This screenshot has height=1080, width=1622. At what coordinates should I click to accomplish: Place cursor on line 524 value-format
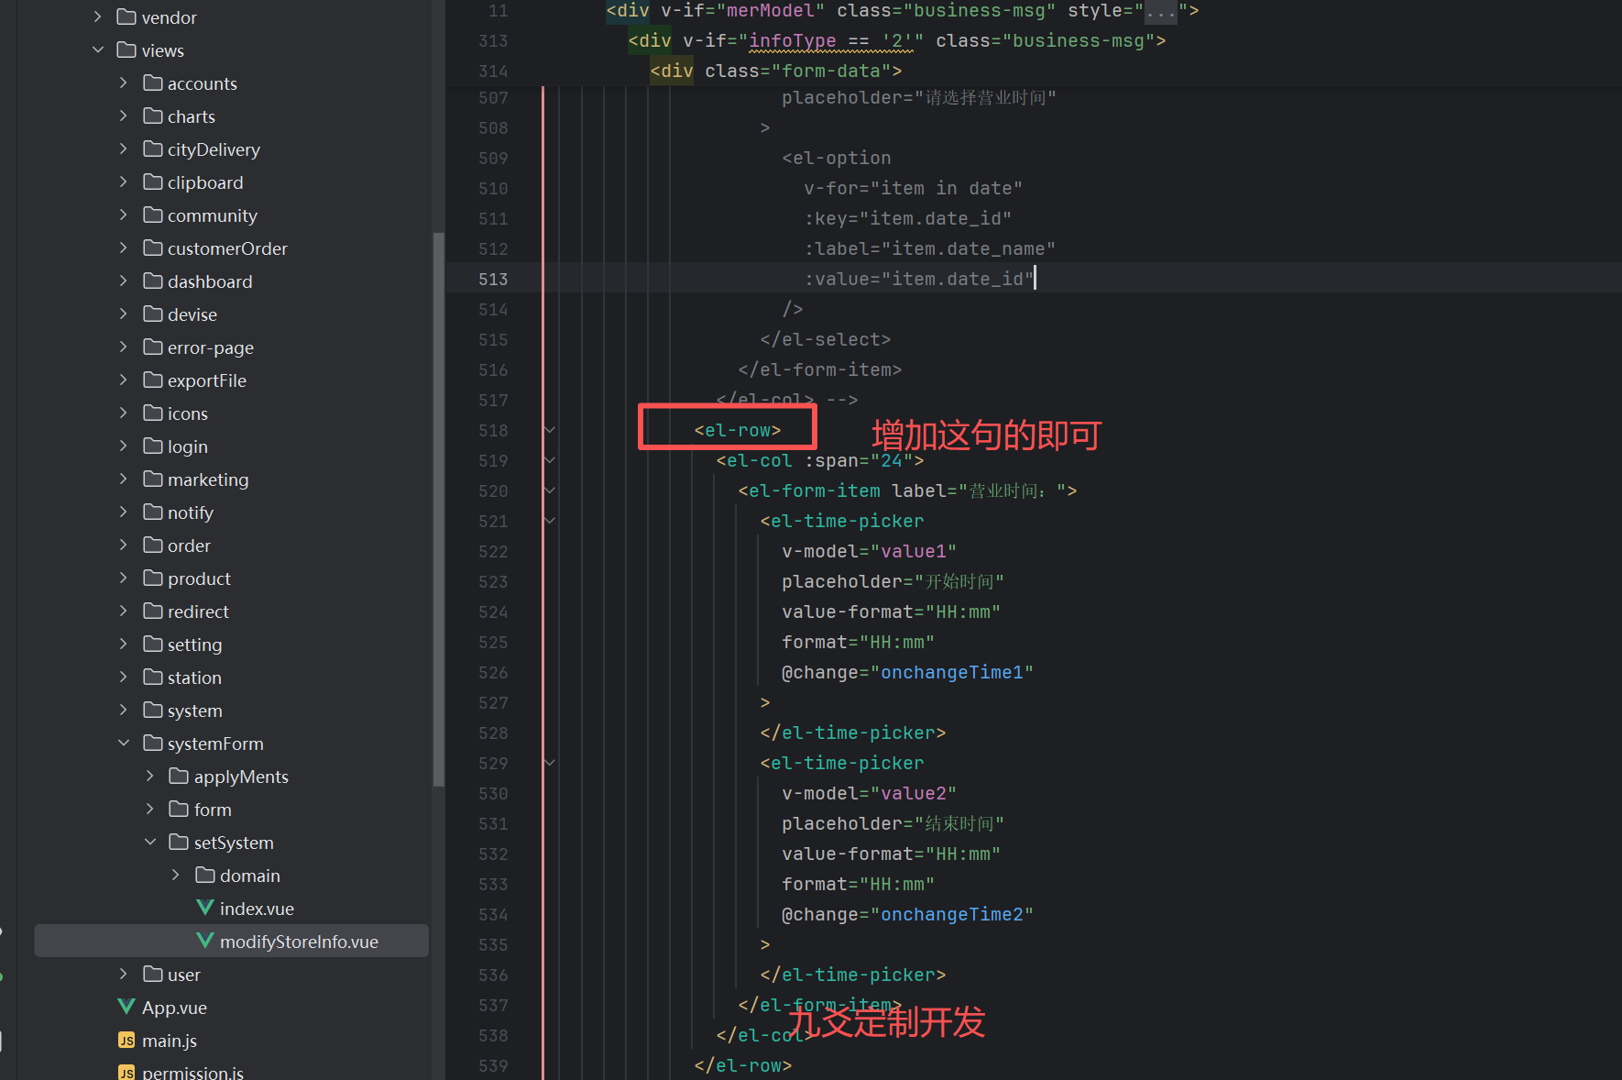coord(848,612)
